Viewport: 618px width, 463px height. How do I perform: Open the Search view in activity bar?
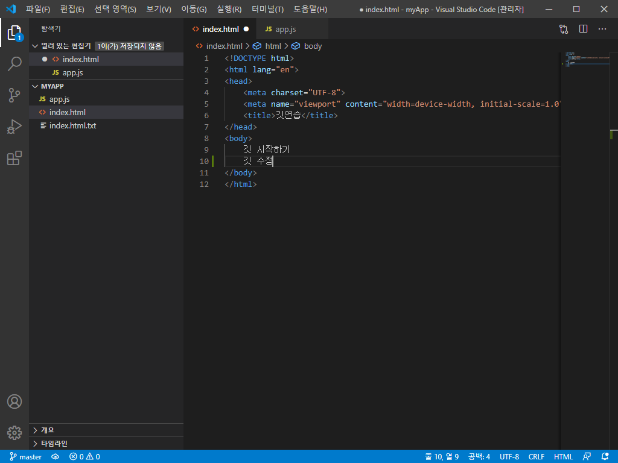[14, 63]
